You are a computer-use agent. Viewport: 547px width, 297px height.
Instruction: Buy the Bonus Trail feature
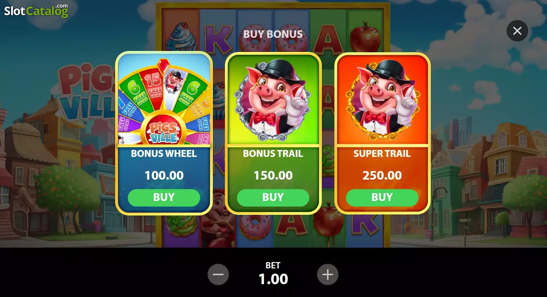[273, 197]
